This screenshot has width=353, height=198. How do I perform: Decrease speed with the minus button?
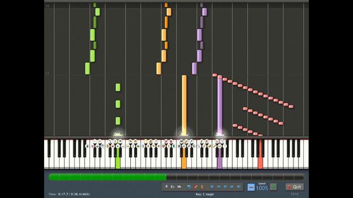pos(251,187)
